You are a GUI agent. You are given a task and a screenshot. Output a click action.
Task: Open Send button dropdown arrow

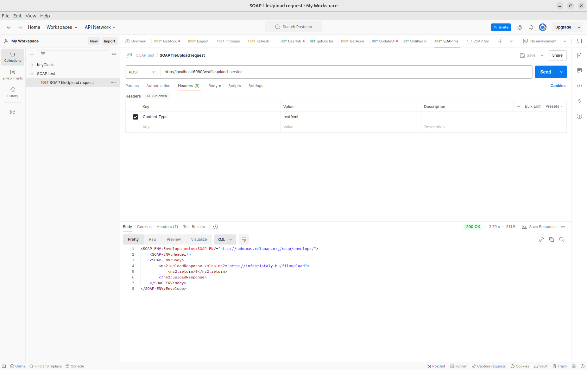pyautogui.click(x=562, y=72)
